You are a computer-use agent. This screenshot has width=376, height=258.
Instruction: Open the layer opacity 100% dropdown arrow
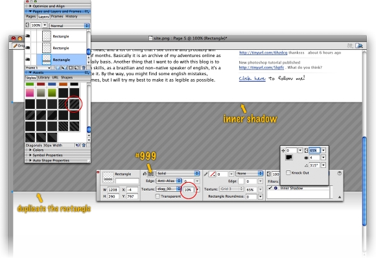(x=45, y=25)
